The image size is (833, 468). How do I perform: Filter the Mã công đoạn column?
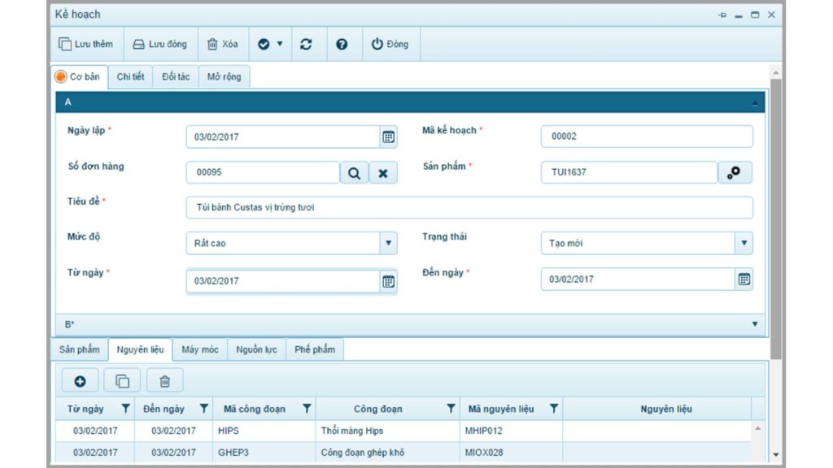[x=307, y=409]
